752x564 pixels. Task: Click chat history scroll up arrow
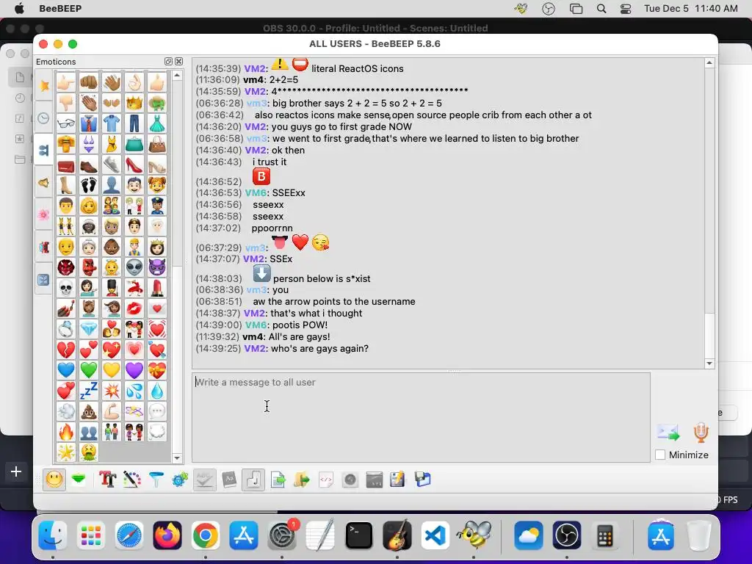point(709,63)
